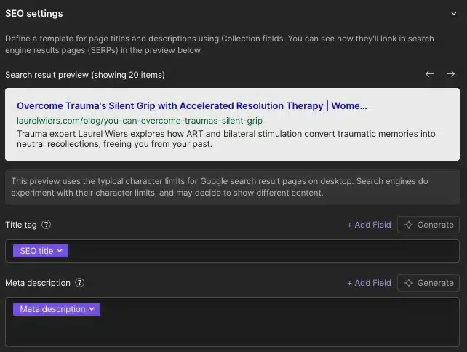Click the green laurelwiers.com preview URL
Screen dimensions: 467x352
(x=140, y=120)
